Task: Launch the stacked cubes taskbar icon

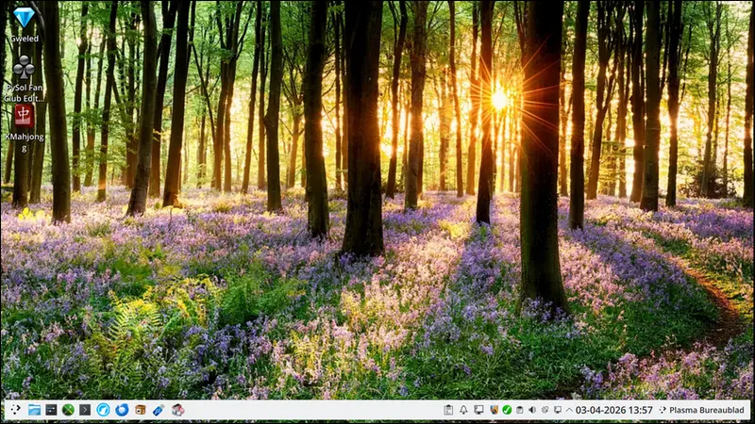Action: [x=177, y=410]
